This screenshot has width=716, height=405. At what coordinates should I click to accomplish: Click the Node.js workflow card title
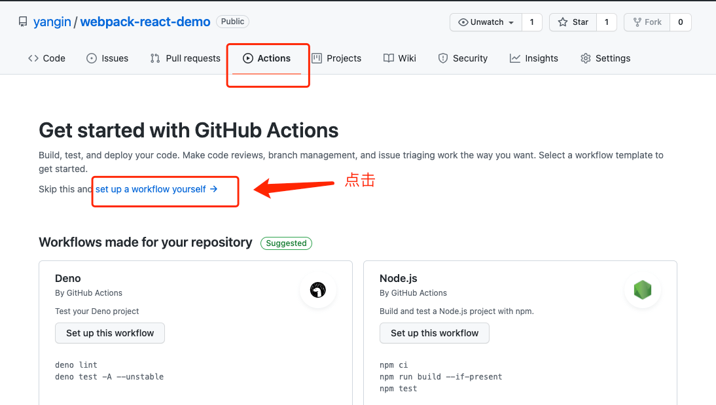399,279
